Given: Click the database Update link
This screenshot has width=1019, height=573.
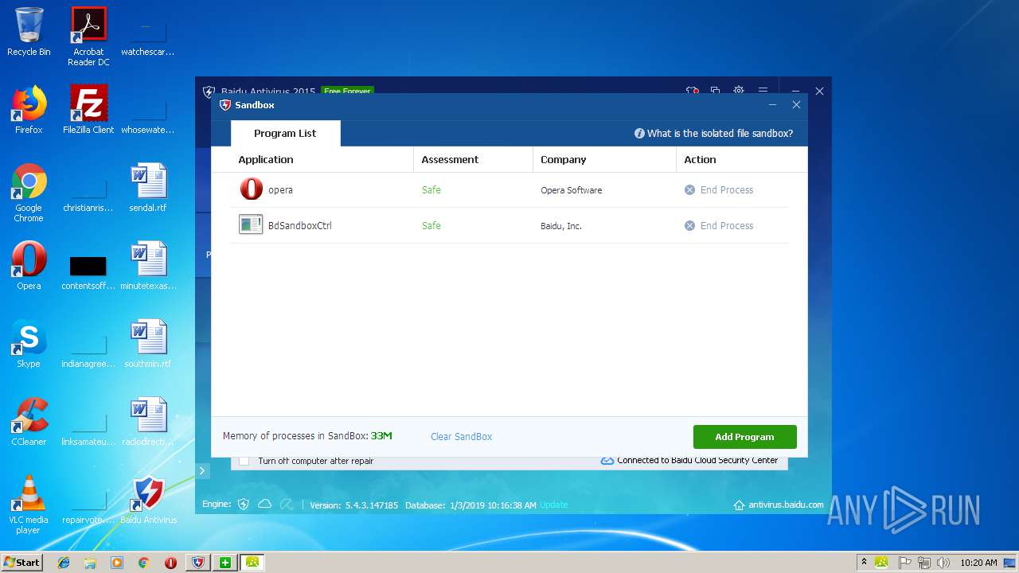Looking at the screenshot, I should [x=554, y=505].
